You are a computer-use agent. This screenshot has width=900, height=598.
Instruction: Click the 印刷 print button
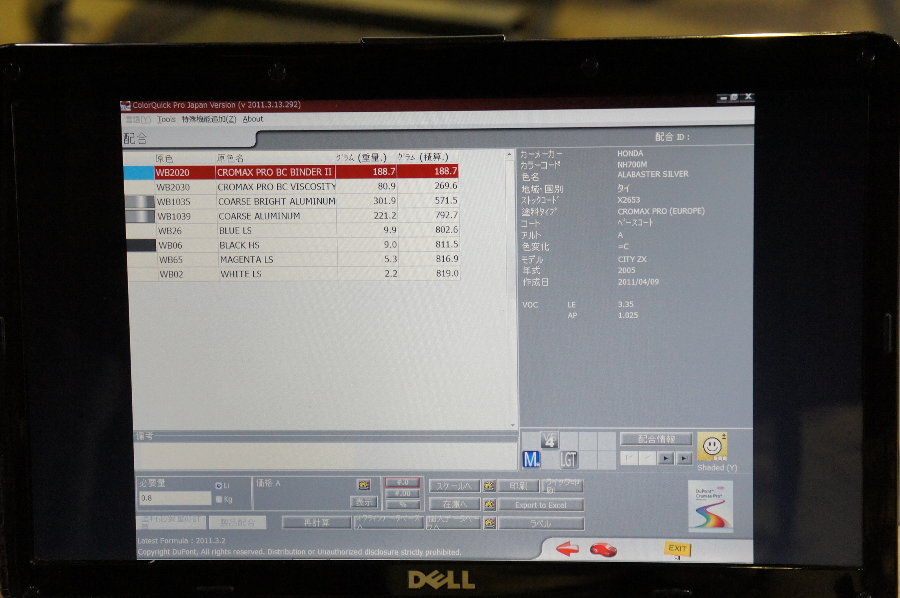(x=518, y=486)
